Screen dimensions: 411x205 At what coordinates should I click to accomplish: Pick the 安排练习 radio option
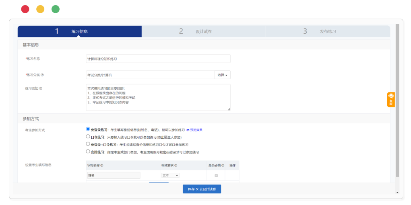tap(88, 152)
